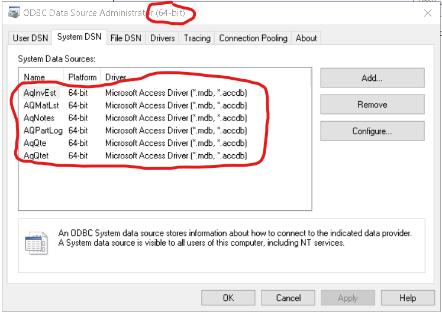Viewport: 442px width, 312px height.
Task: Click the Configure... button
Action: [372, 131]
